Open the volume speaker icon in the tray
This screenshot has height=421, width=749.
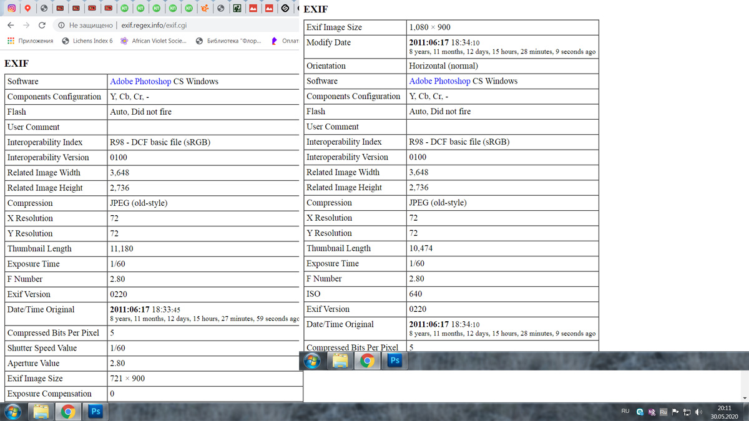[x=698, y=412]
